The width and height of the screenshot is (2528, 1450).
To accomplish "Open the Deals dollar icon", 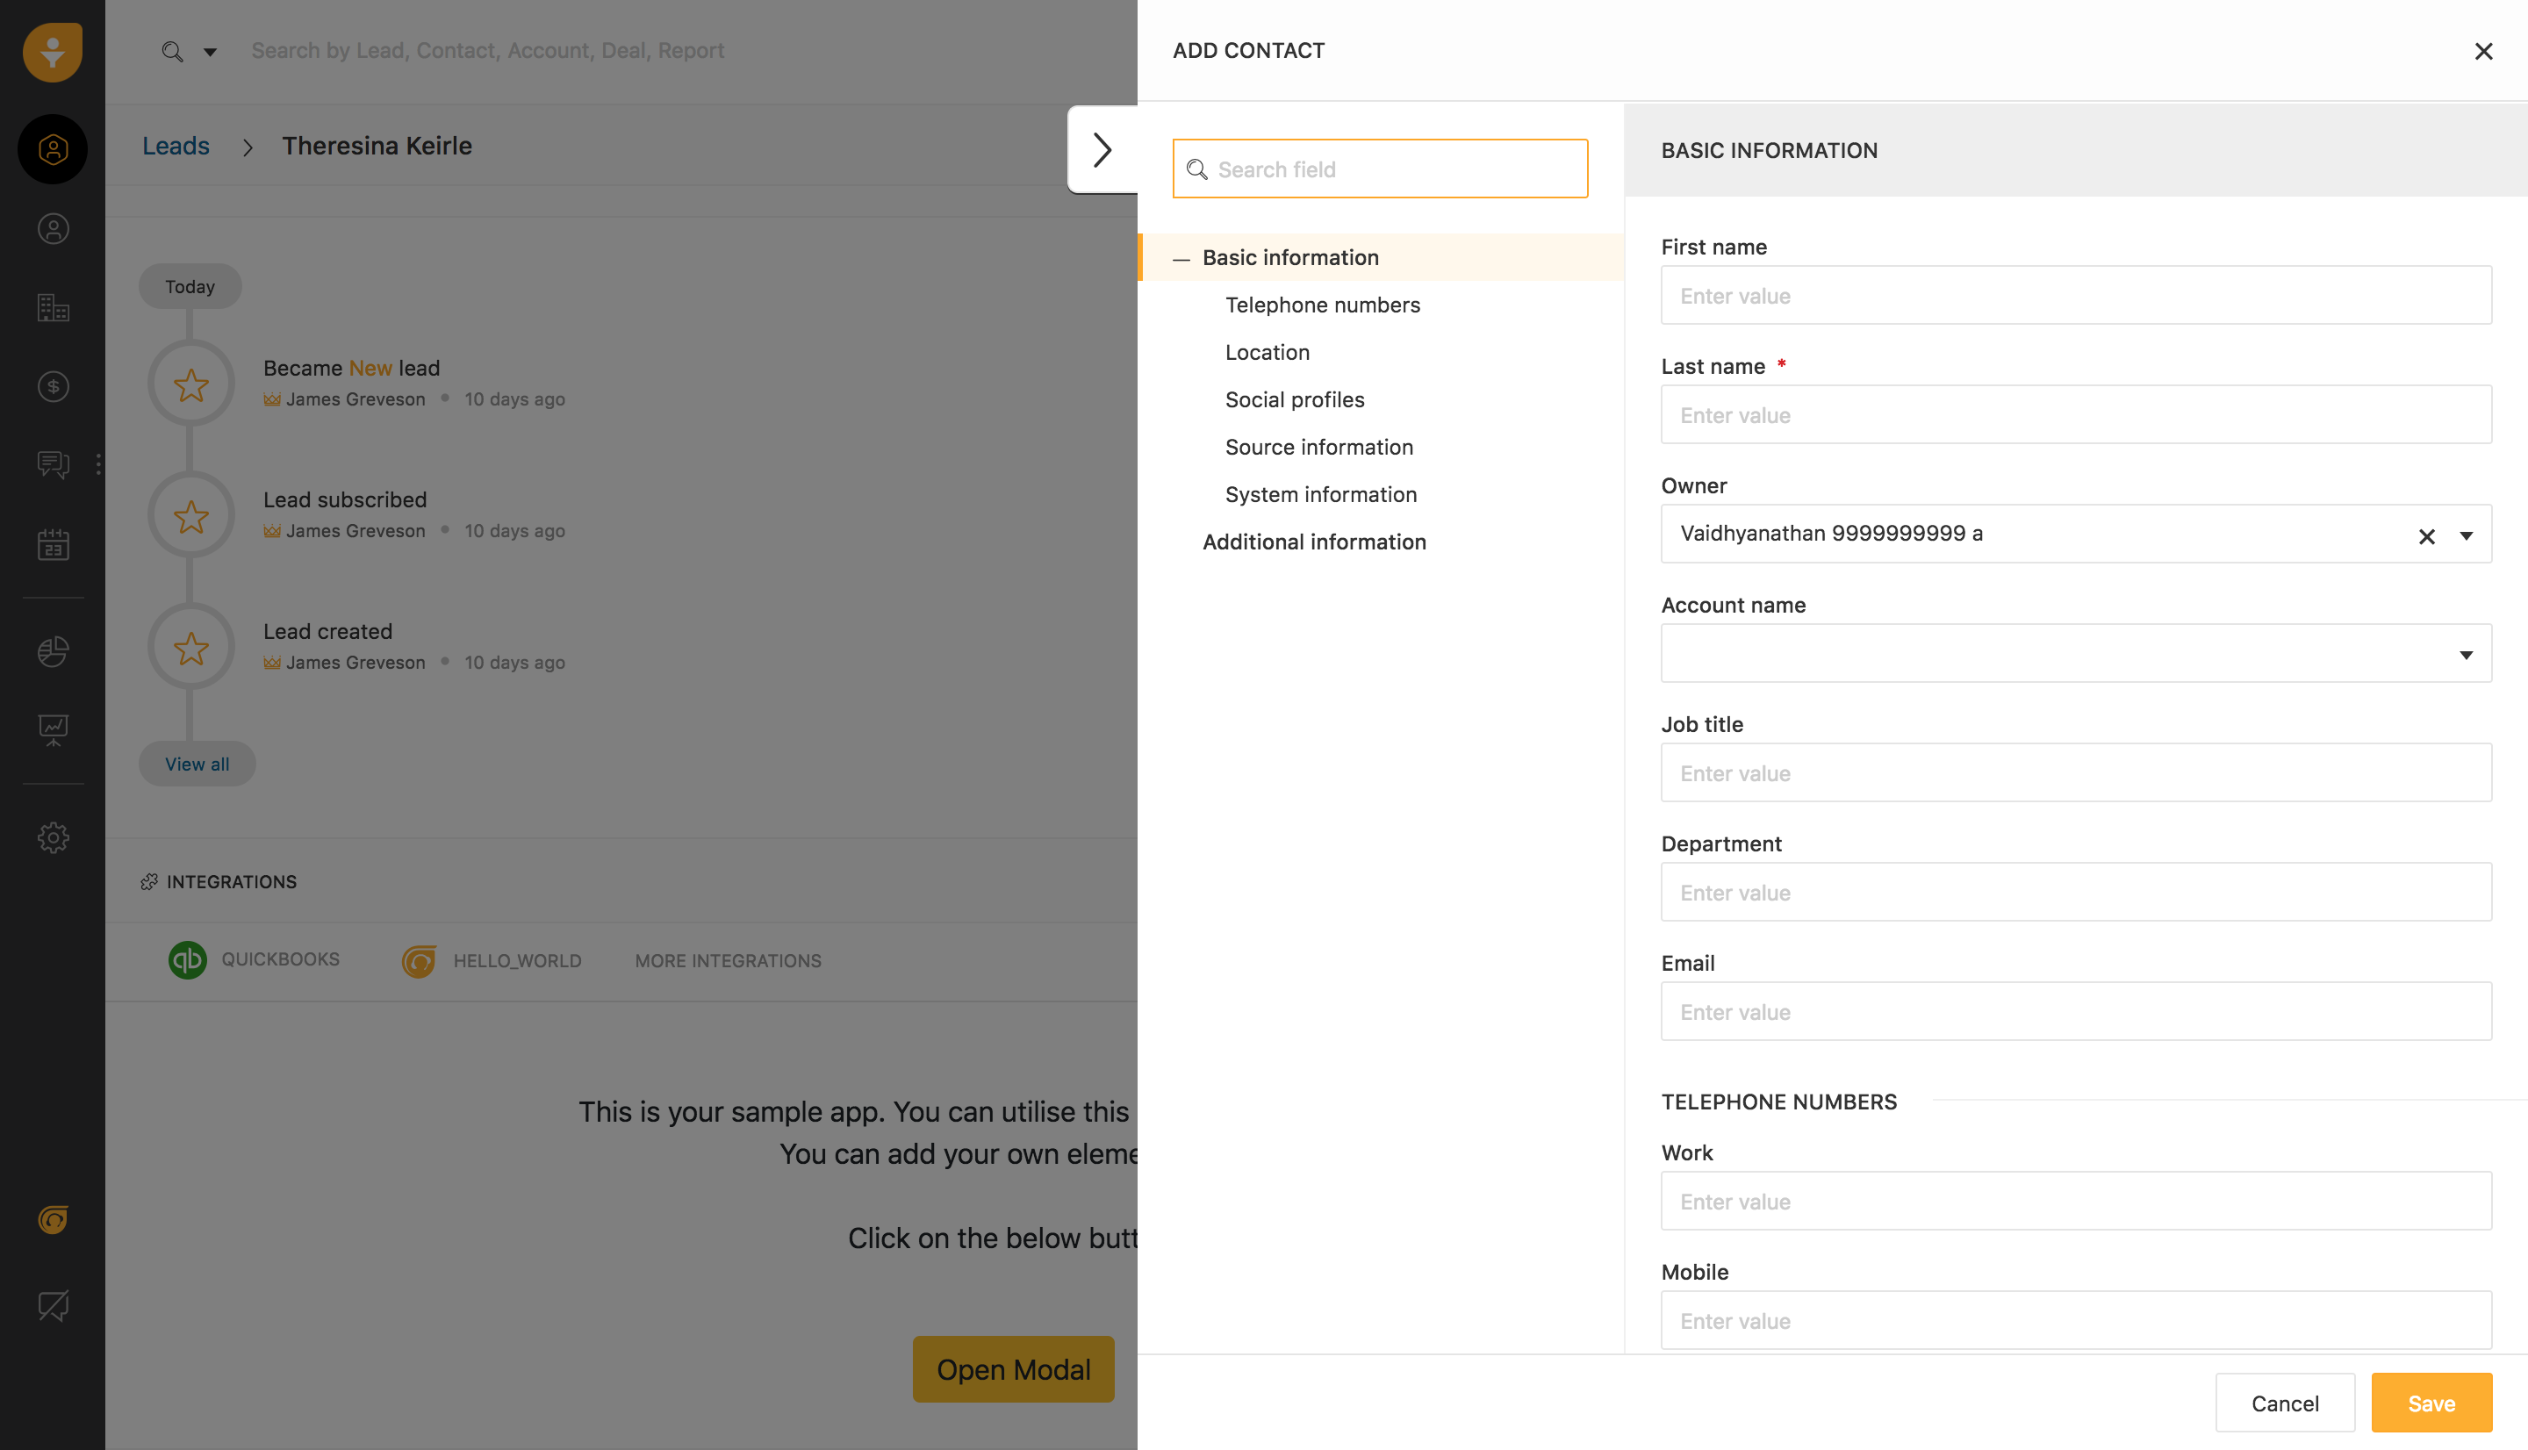I will pyautogui.click(x=53, y=386).
